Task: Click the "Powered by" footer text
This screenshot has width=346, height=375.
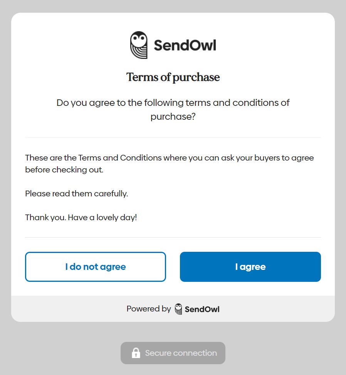Action: (149, 309)
